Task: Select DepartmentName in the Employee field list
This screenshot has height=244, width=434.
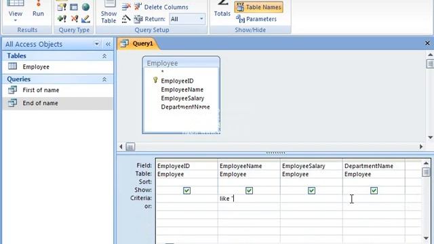Action: point(185,107)
